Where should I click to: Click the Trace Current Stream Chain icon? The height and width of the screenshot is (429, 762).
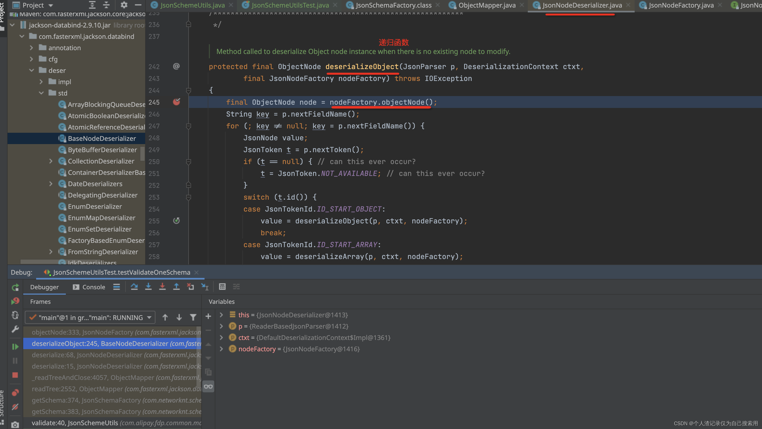tap(236, 287)
